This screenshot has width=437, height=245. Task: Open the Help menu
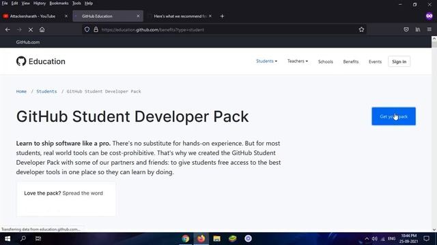[x=89, y=3]
